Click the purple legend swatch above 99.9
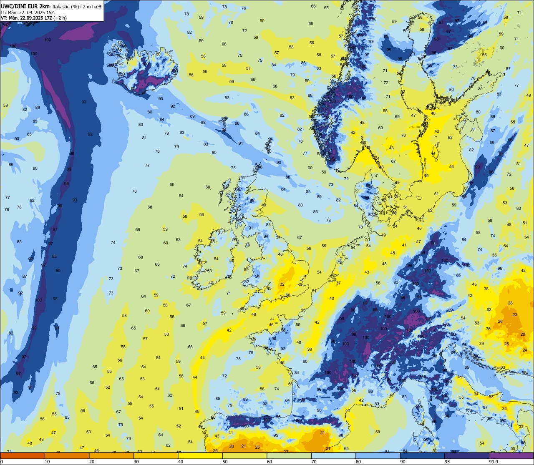 click(x=511, y=456)
